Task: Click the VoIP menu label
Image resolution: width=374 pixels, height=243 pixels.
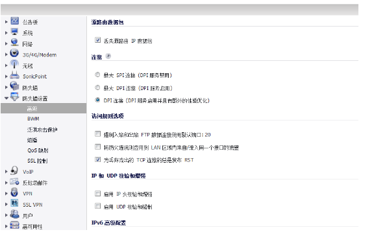Action: click(x=28, y=172)
